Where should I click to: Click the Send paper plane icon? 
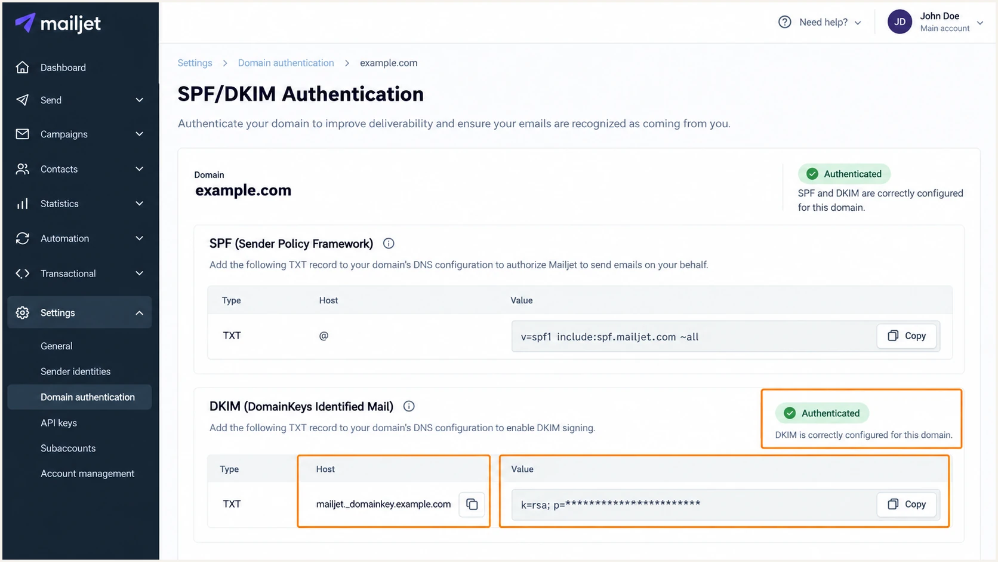tap(23, 100)
